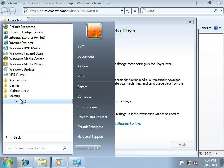Expand the address bar dropdown
The width and height of the screenshot is (224, 168).
pos(122,11)
